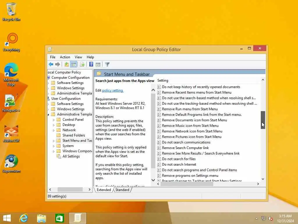Select the Notepad++ desktop shortcut
The height and width of the screenshot is (224, 298).
coord(11,103)
